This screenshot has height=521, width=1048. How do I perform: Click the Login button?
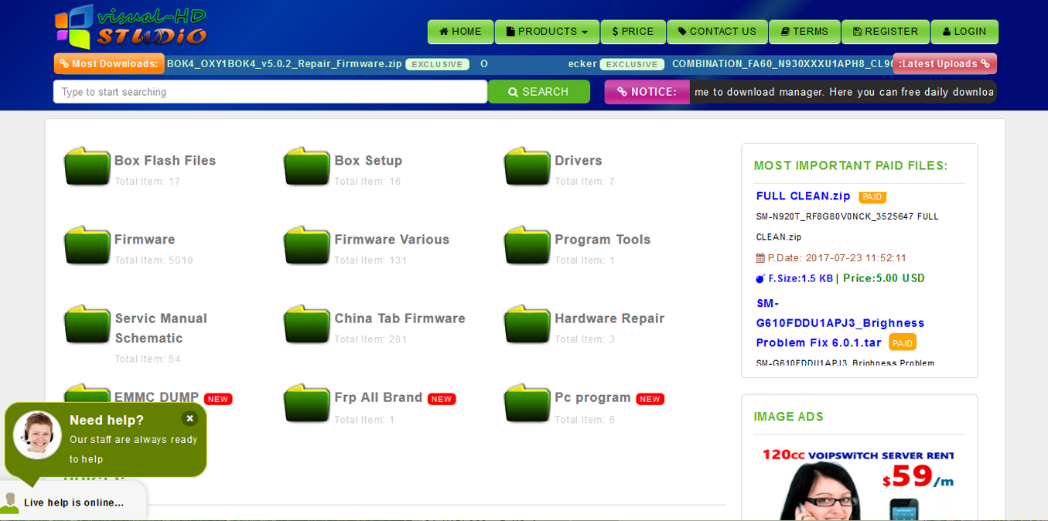pyautogui.click(x=964, y=32)
